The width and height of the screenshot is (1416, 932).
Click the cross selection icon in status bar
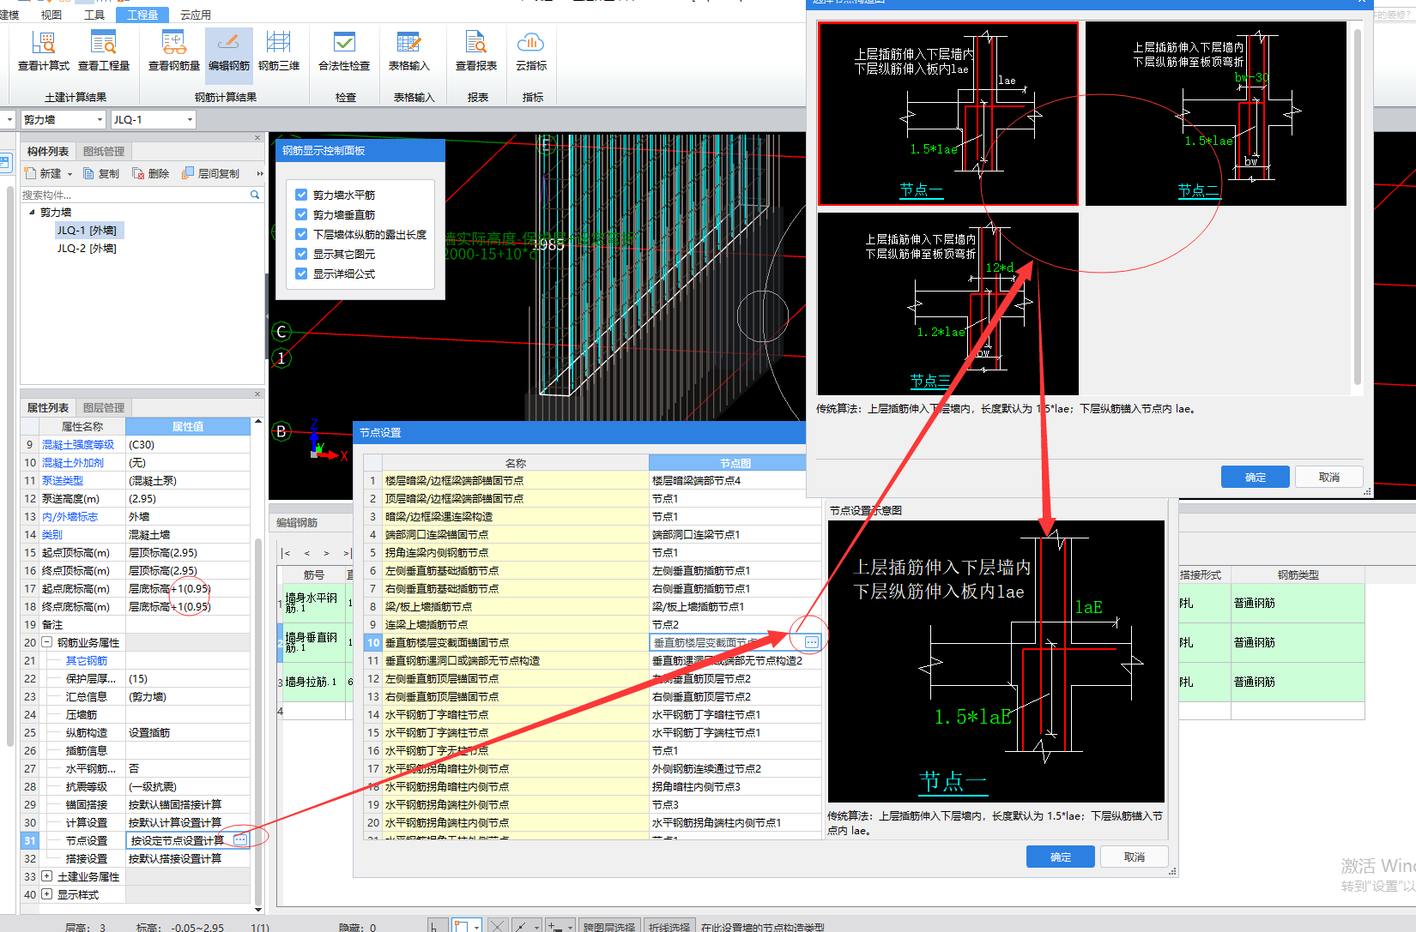click(498, 926)
